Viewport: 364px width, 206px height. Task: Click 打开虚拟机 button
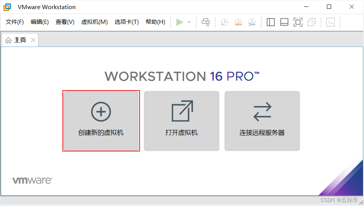182,121
